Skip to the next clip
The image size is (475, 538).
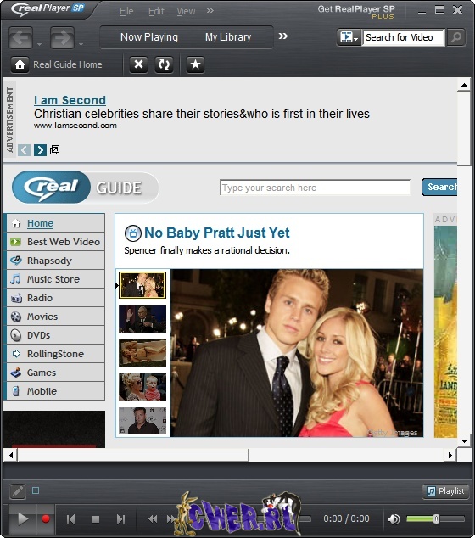coord(120,519)
